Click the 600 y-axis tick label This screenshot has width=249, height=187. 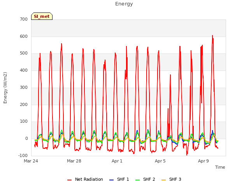[x=24, y=36]
